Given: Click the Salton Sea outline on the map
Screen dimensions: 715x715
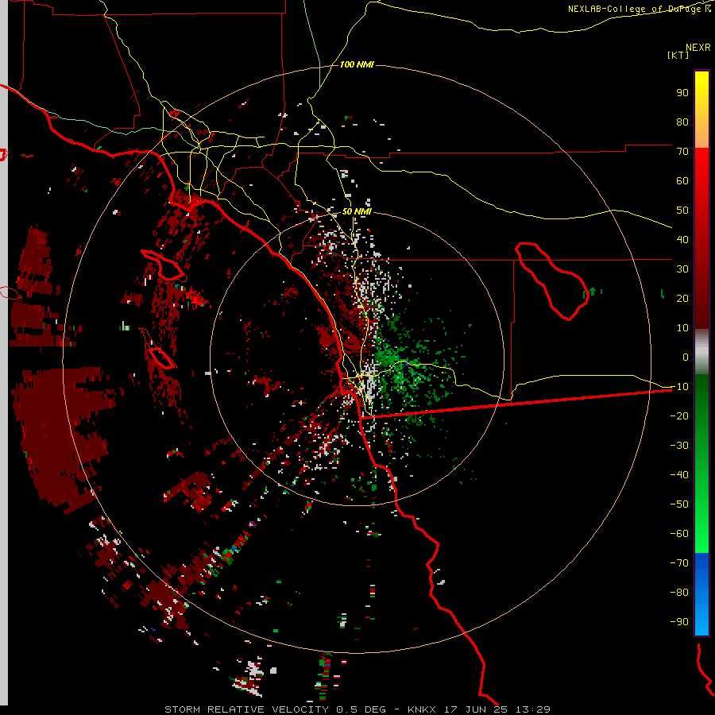Looking at the screenshot, I should click(551, 280).
